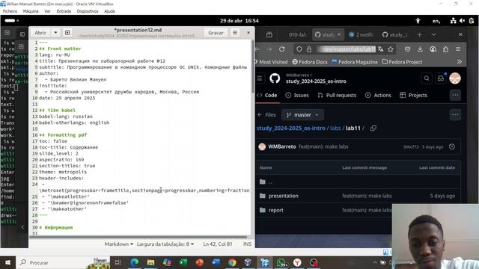
Task: List all Firefox tabs chevron
Action: [433, 35]
